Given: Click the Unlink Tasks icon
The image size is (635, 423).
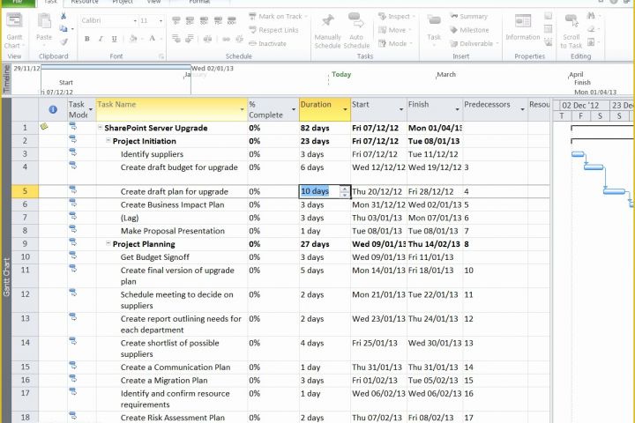Looking at the screenshot, I should [x=239, y=39].
